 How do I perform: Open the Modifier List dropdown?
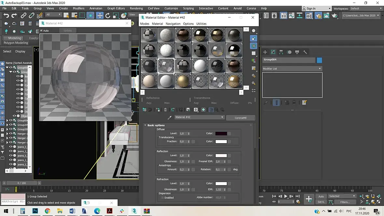[292, 69]
